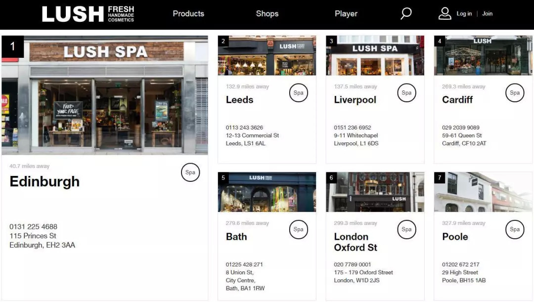Click the Spa badge on Liverpool card
Screen dimensions: 534x302
pos(406,92)
